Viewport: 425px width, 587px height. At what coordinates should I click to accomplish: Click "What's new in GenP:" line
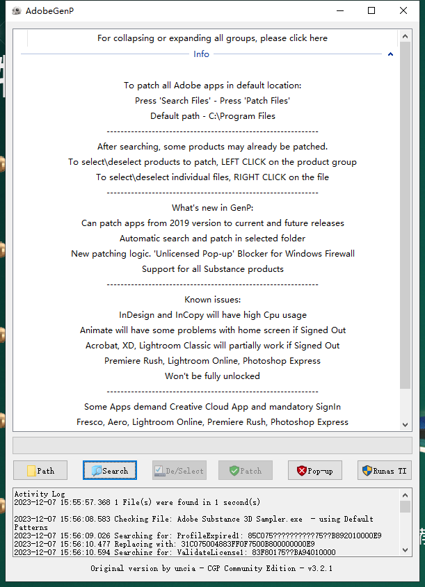click(212, 208)
